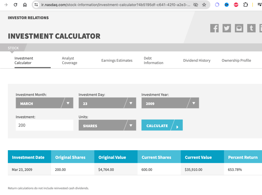Open the Units dropdown showing Shares
Screen dimensions: 262x195
click(107, 126)
